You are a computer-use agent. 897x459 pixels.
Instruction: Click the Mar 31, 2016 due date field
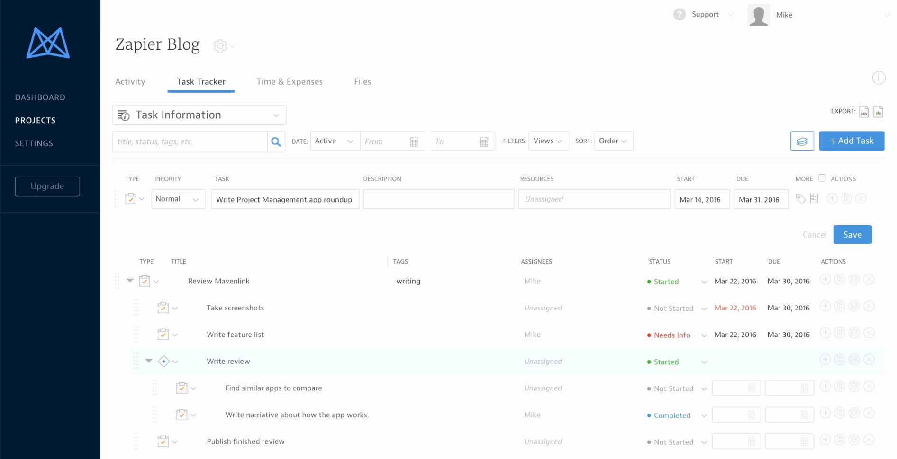click(x=761, y=199)
